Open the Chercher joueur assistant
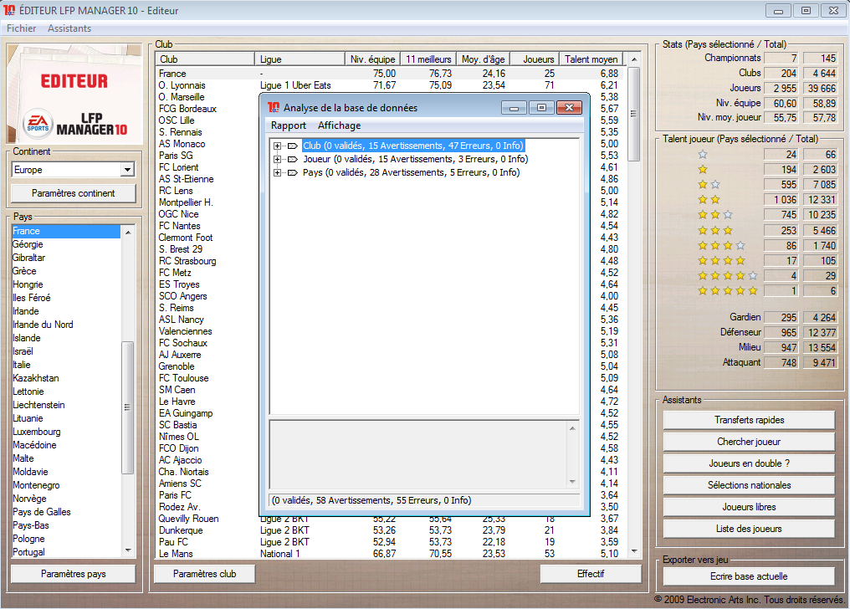Viewport: 850px width, 609px height. [749, 442]
